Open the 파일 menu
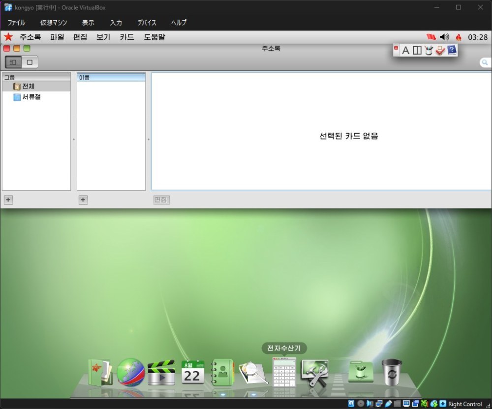The image size is (492, 409). (57, 37)
